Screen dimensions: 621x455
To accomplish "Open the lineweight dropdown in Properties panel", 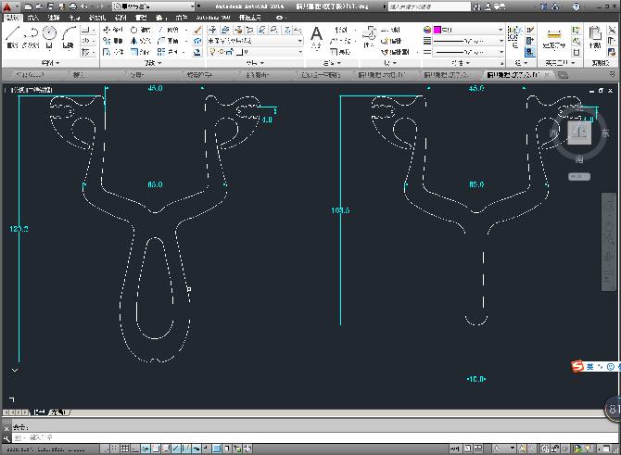I will click(x=468, y=41).
